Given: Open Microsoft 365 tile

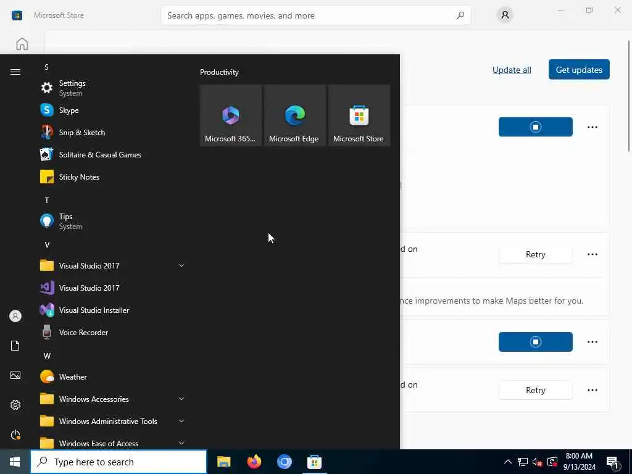Looking at the screenshot, I should click(231, 115).
